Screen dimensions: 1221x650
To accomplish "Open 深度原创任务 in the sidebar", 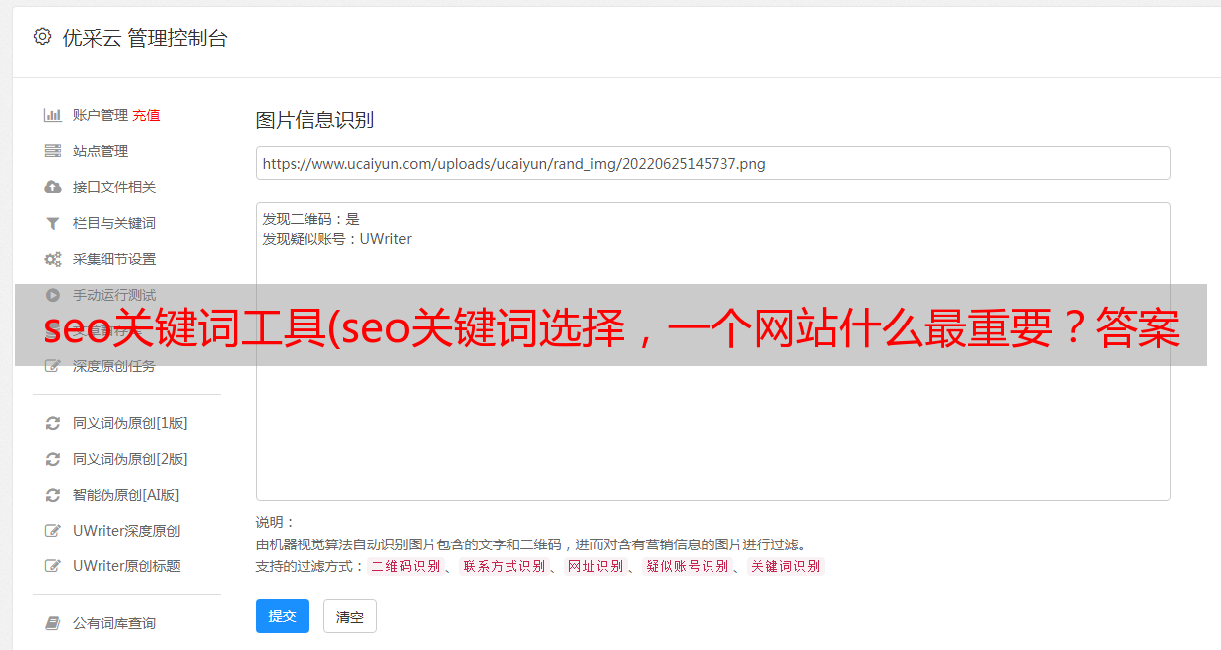I will coord(114,366).
